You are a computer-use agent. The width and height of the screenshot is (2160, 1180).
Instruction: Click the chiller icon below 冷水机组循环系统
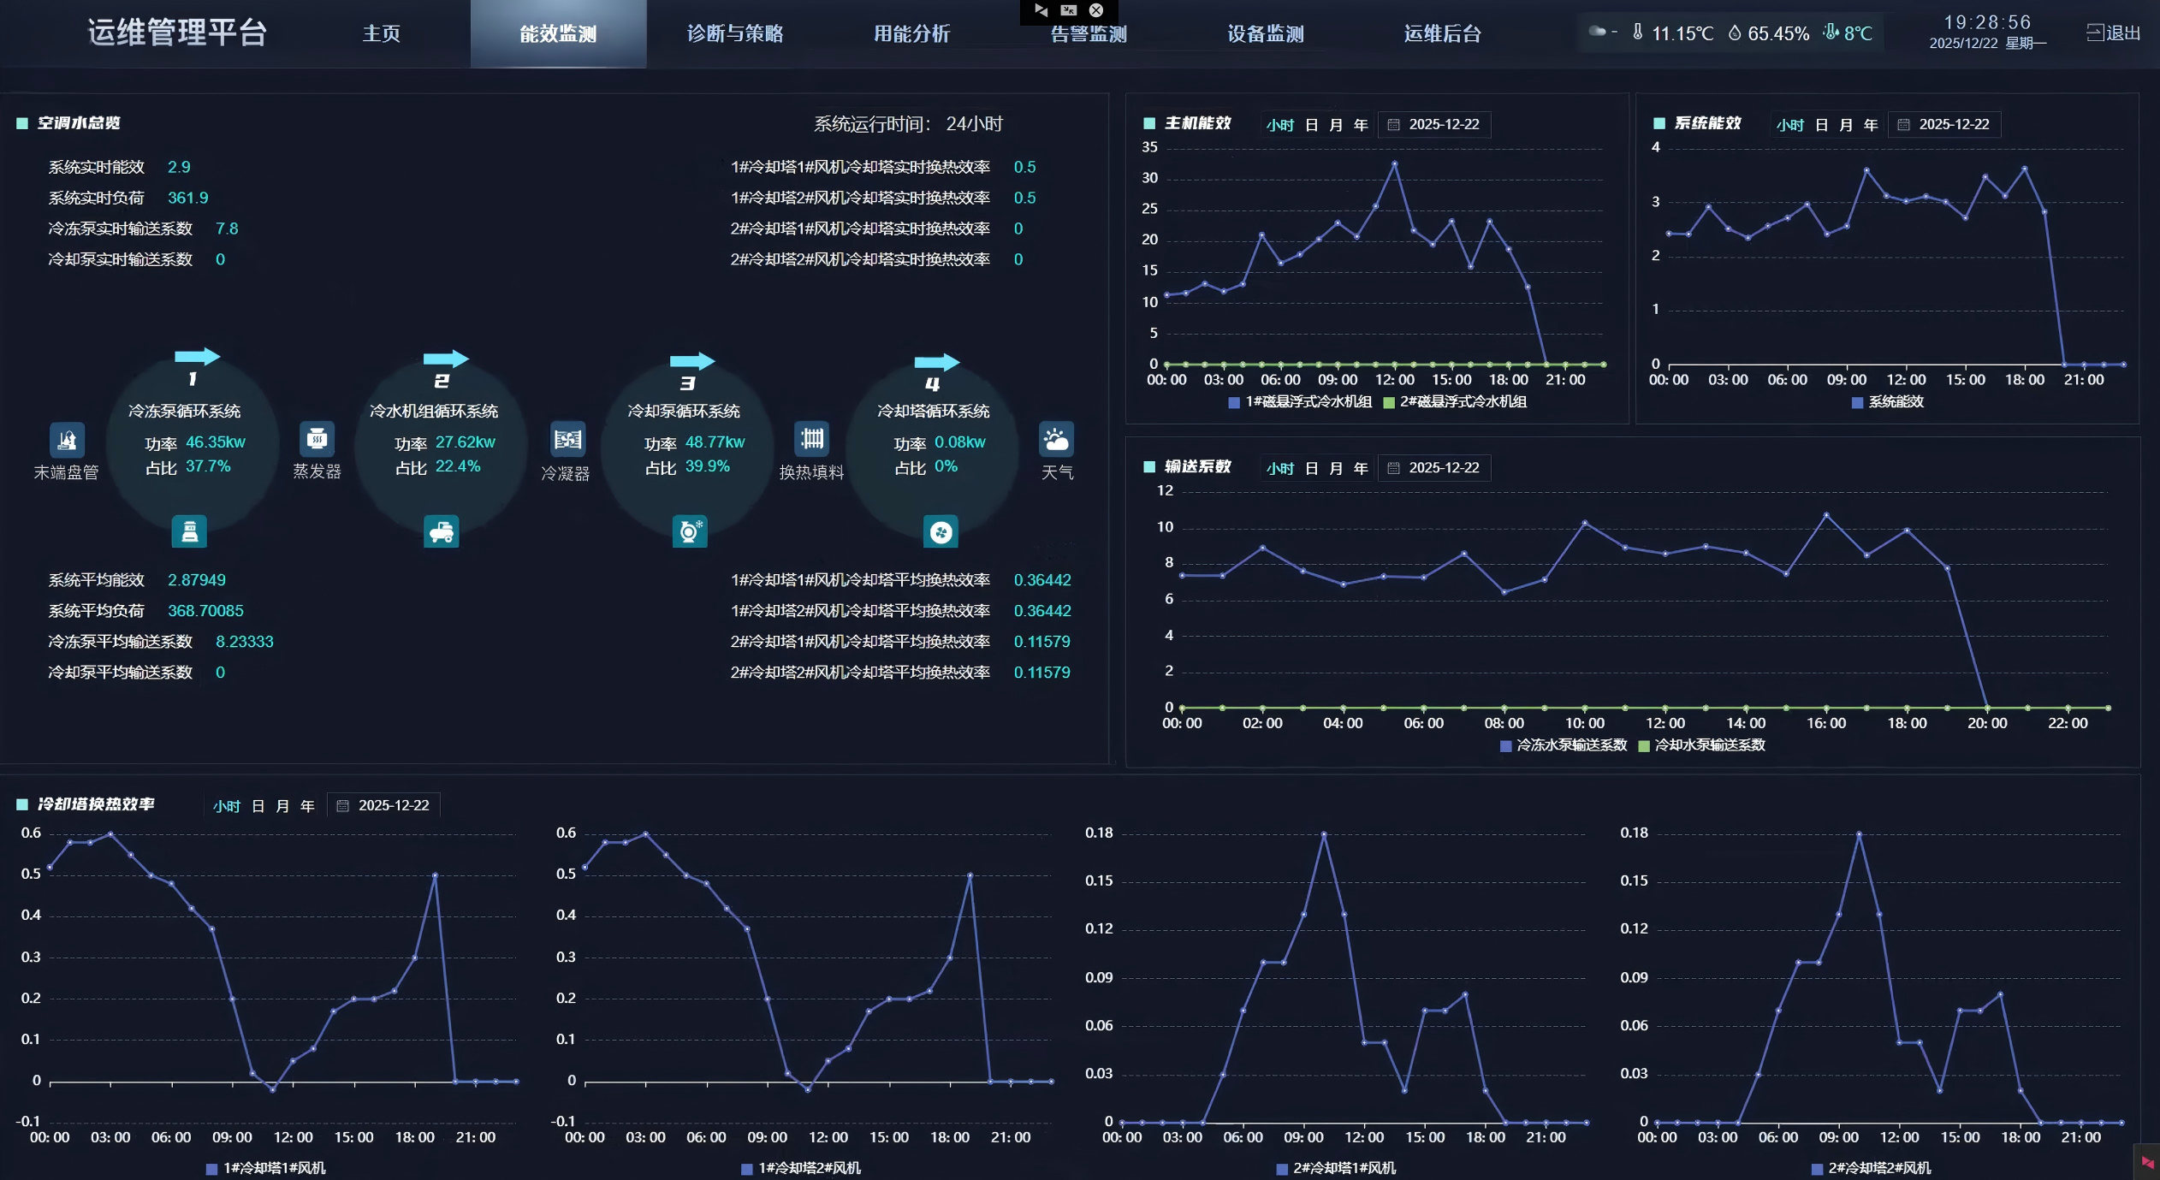tap(441, 531)
